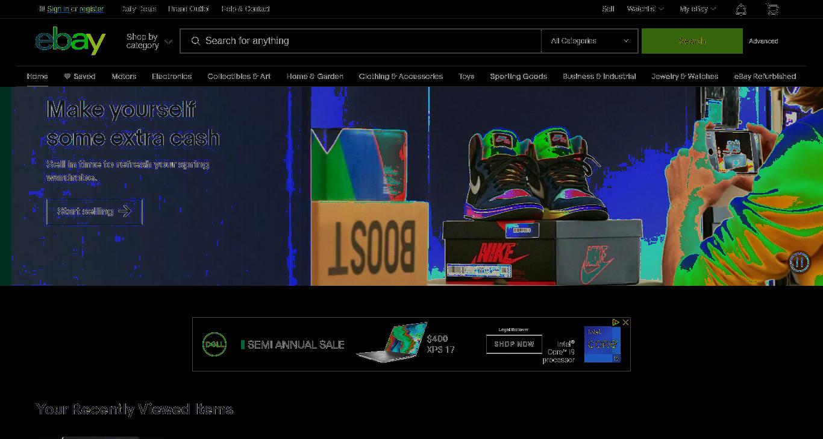Open the shopping cart icon
The height and width of the screenshot is (439, 823).
[772, 9]
